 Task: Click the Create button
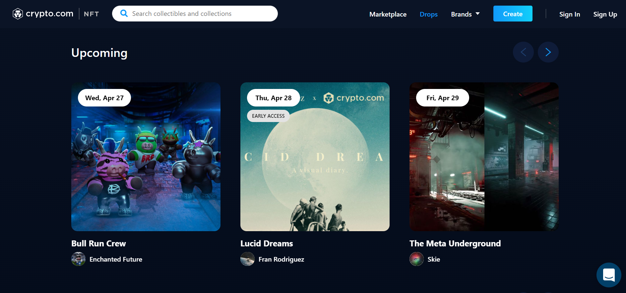point(513,14)
